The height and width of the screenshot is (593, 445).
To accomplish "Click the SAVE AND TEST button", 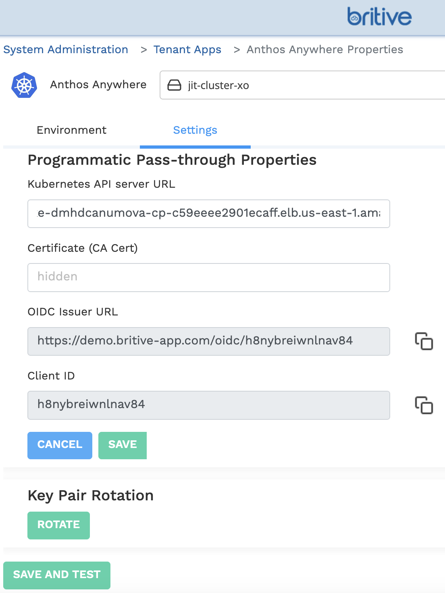I will tap(57, 575).
